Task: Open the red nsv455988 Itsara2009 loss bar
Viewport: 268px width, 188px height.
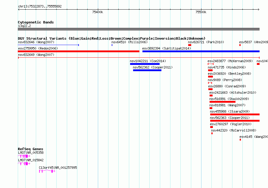Action: click(235, 114)
